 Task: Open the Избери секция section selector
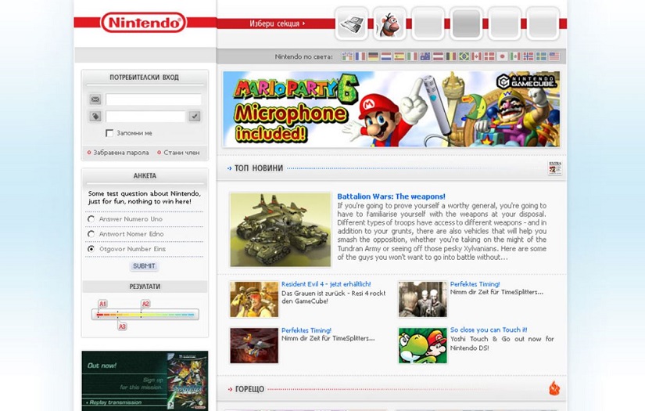pos(277,23)
